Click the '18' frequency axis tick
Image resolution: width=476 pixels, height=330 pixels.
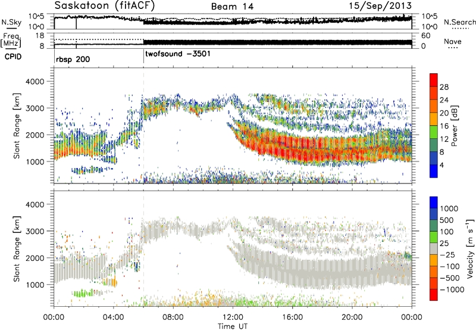[x=40, y=36]
